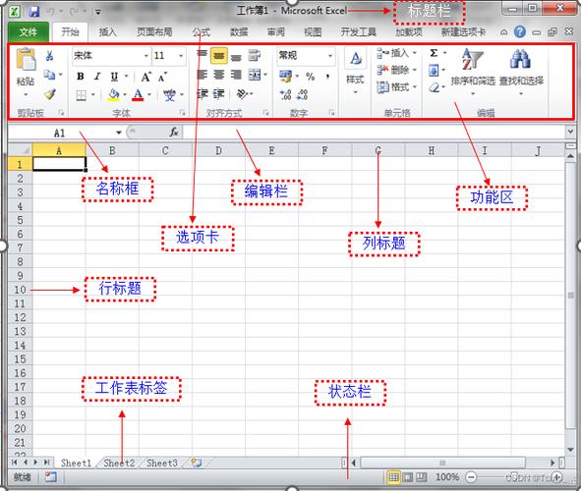Select the Sheet2 worksheet tab
The image size is (581, 491).
(x=119, y=463)
